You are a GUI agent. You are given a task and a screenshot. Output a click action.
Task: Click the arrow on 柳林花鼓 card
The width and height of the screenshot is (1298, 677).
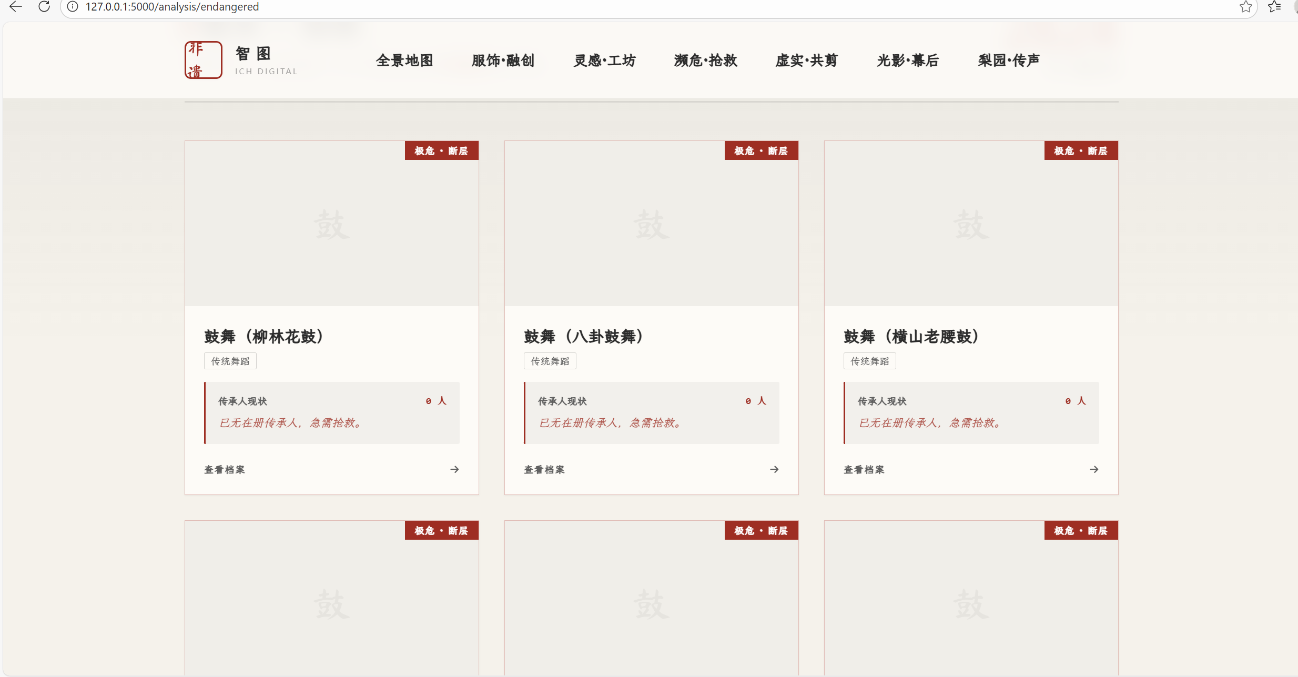tap(454, 469)
